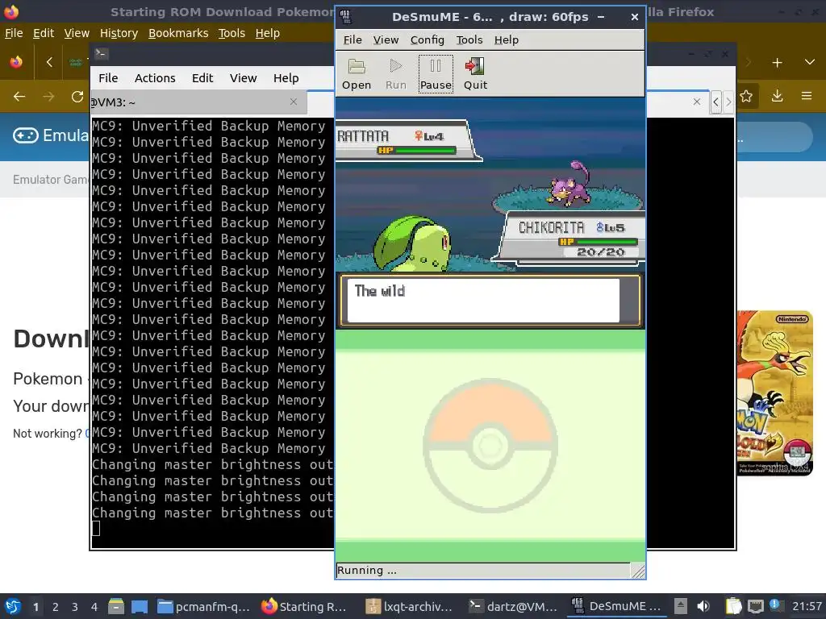Expand Firefox list all tabs chevron

pos(810,62)
